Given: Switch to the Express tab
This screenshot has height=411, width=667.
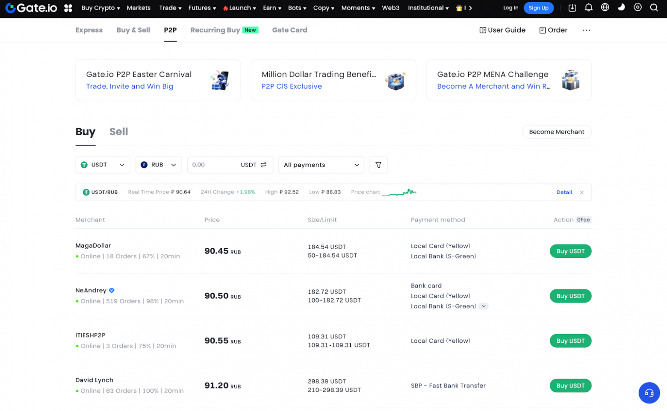Looking at the screenshot, I should [89, 30].
